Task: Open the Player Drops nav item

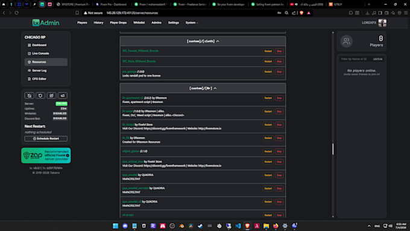Action: click(118, 23)
